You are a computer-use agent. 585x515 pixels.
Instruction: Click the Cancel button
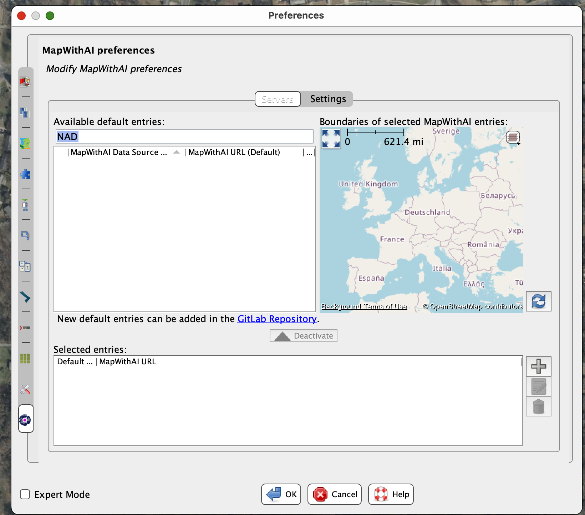point(335,494)
